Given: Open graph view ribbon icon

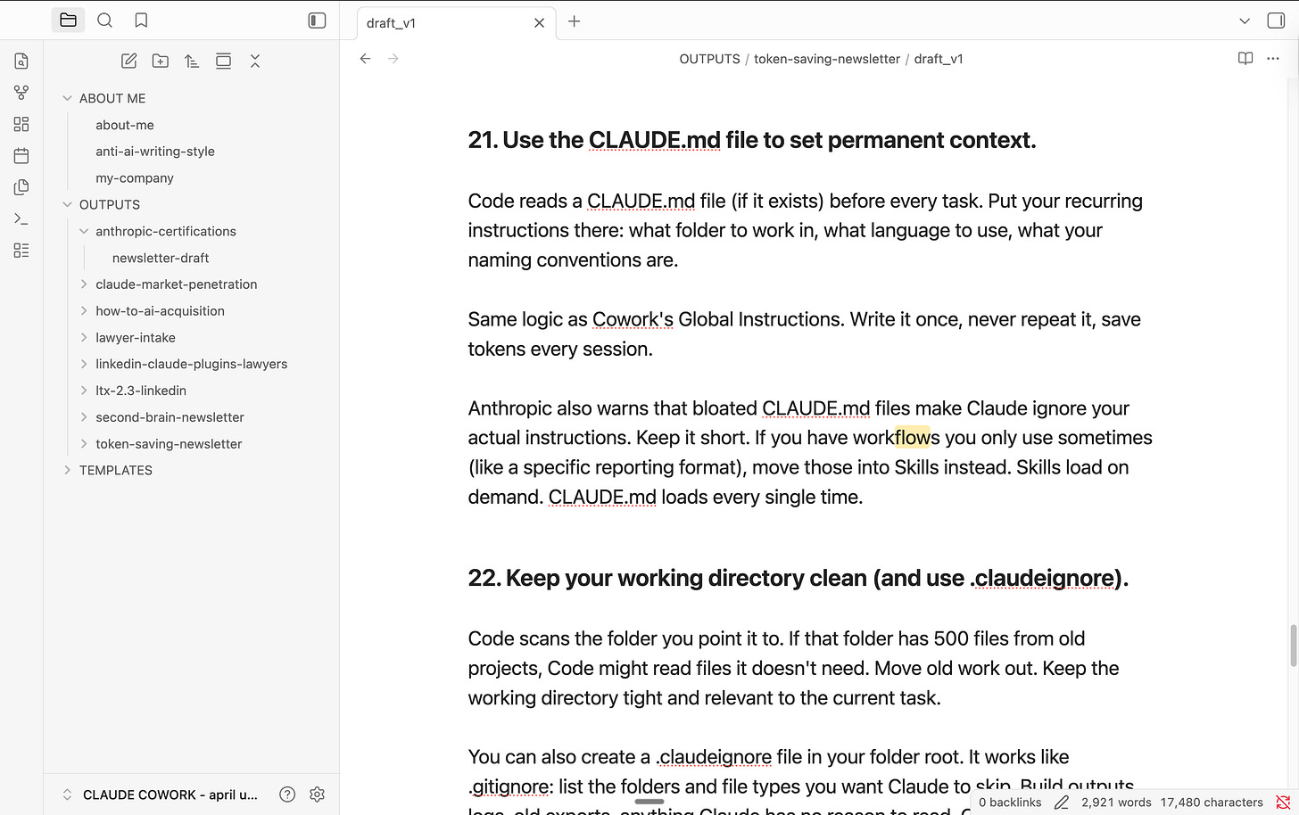Looking at the screenshot, I should (x=21, y=93).
